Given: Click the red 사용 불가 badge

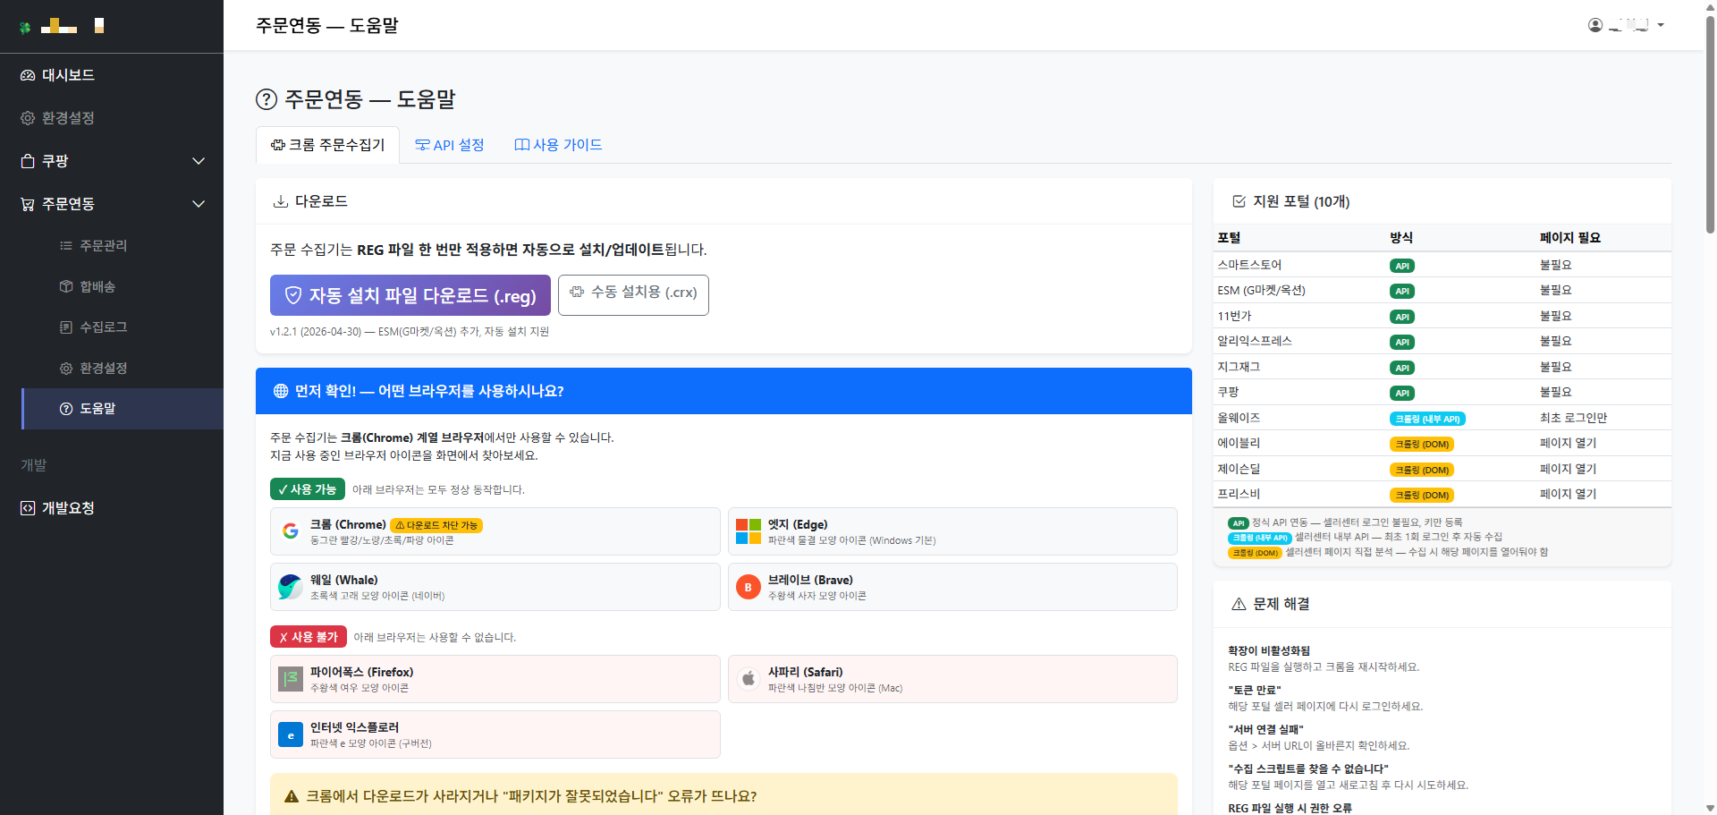Looking at the screenshot, I should pyautogui.click(x=308, y=637).
